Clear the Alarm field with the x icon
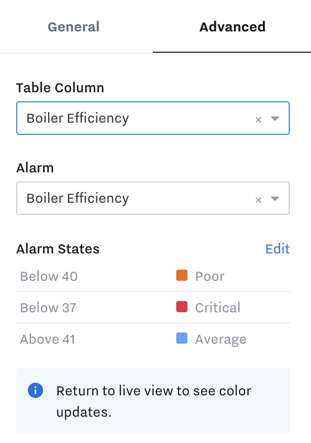The height and width of the screenshot is (443, 311). coord(258,200)
